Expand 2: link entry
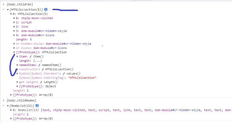232x123 pixels. [x=14, y=27]
